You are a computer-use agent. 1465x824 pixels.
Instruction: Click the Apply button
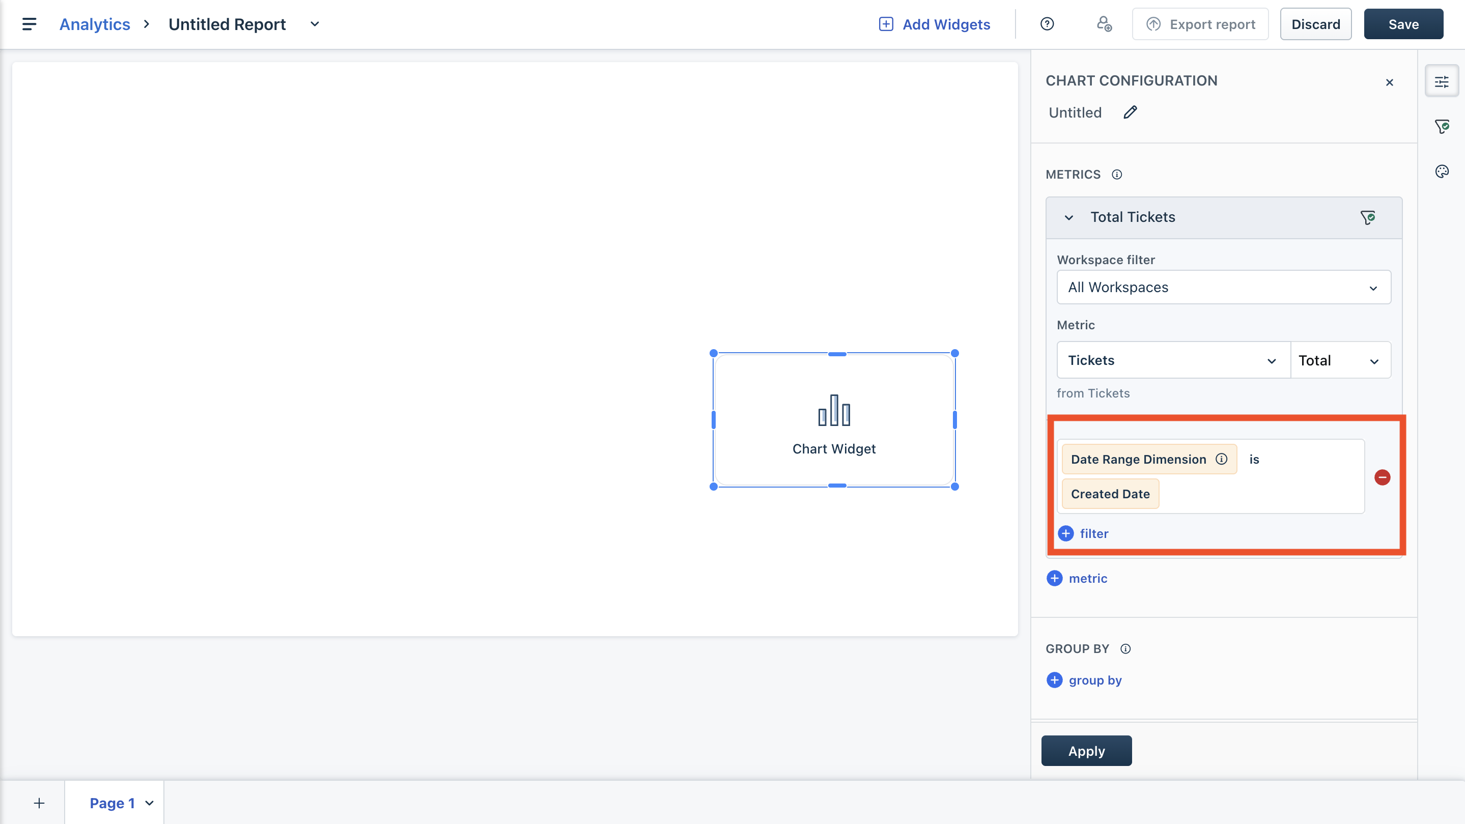(x=1086, y=751)
